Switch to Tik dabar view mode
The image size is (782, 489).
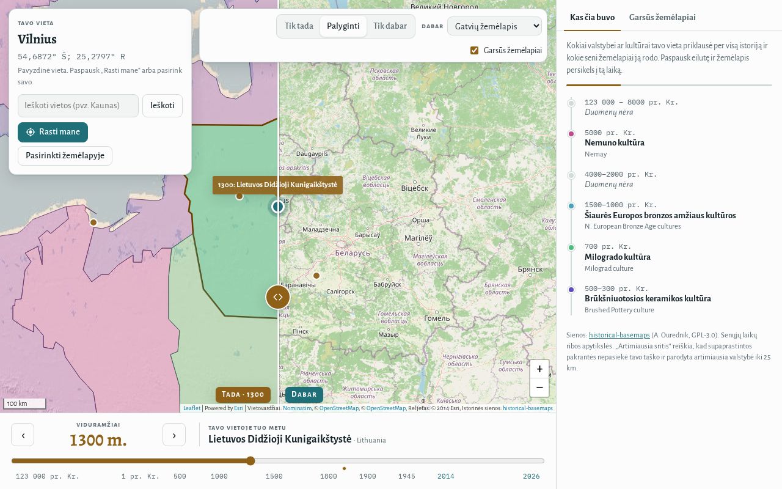(390, 26)
